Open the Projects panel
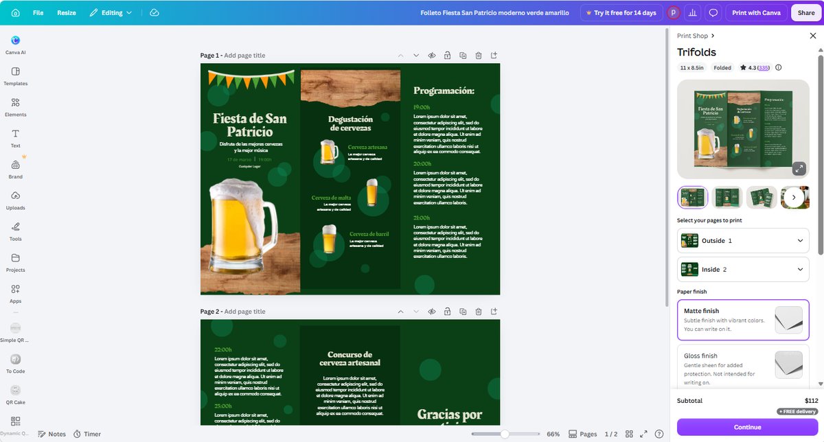 point(15,263)
